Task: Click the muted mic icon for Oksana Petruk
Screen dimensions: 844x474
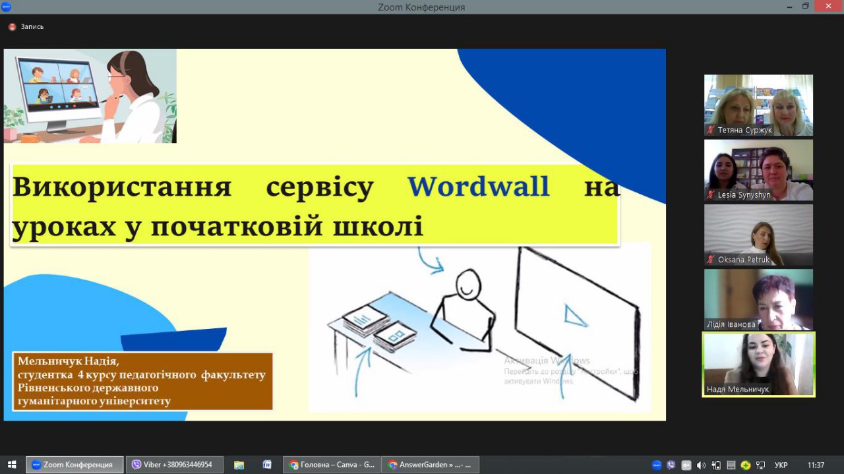Action: coord(711,259)
